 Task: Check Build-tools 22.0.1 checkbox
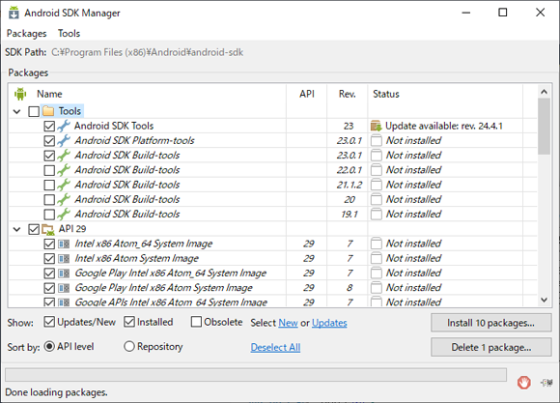pos(49,170)
